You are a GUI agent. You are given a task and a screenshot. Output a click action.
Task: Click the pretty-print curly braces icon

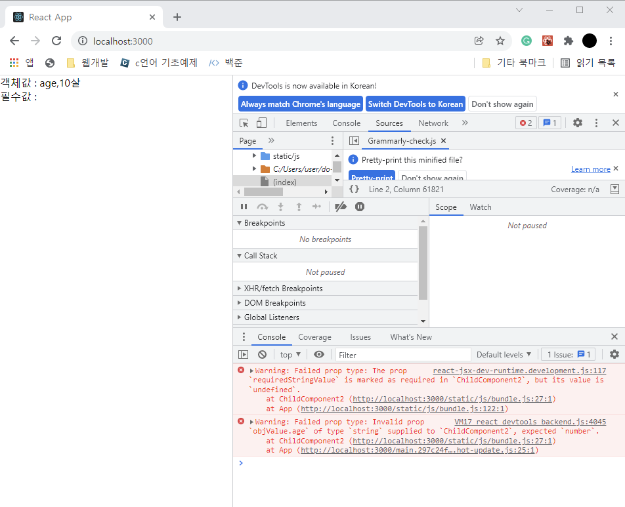pos(354,189)
